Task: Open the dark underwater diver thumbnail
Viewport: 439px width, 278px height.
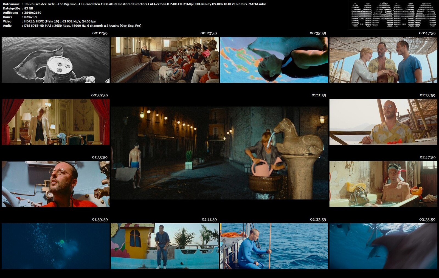Action: pyautogui.click(x=55, y=246)
